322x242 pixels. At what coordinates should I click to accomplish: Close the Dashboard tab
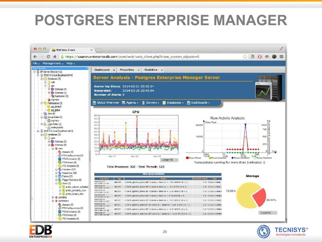click(x=114, y=70)
